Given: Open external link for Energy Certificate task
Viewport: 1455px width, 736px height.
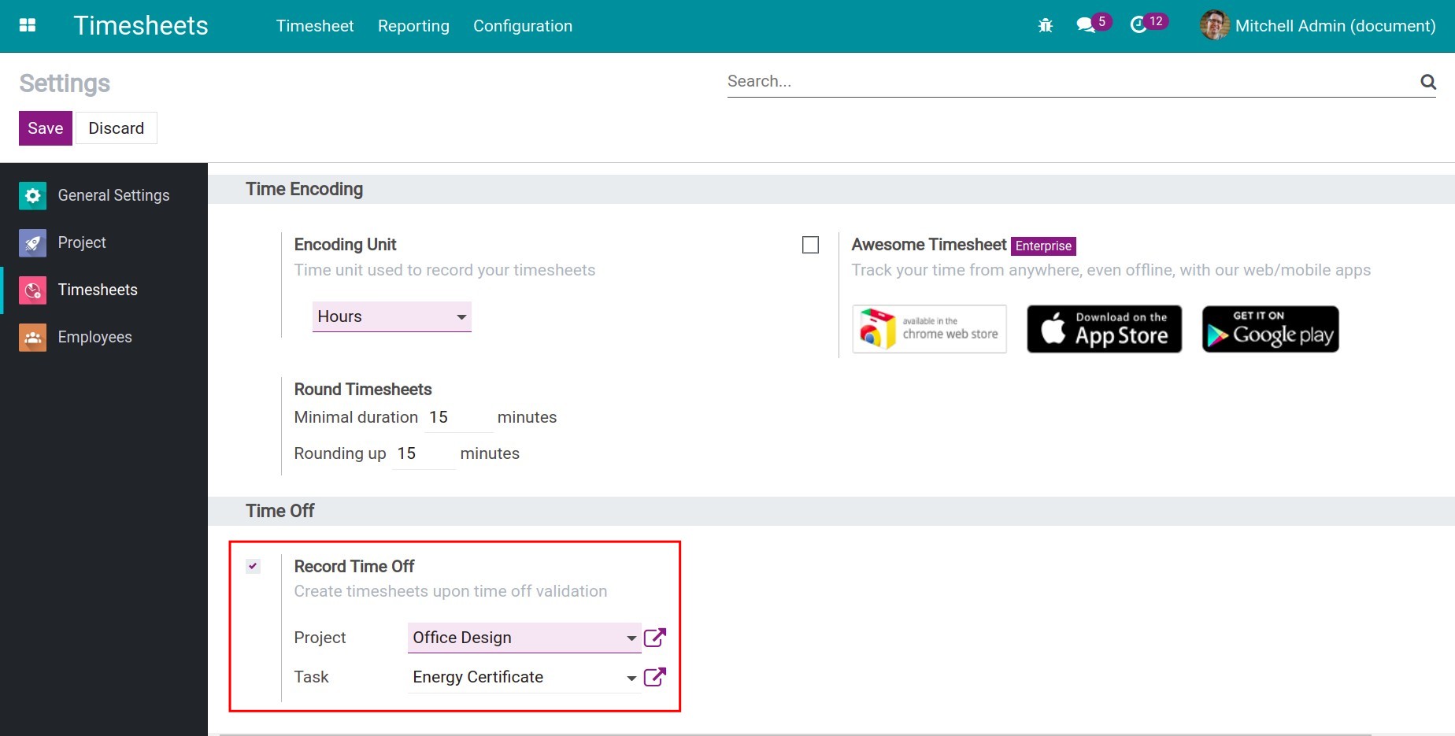Looking at the screenshot, I should 654,677.
